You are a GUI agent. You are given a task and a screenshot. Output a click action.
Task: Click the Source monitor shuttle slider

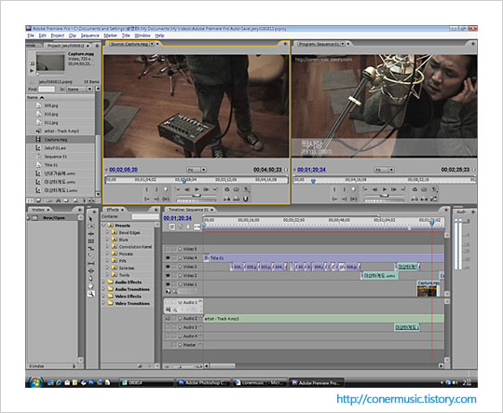pyautogui.click(x=197, y=195)
